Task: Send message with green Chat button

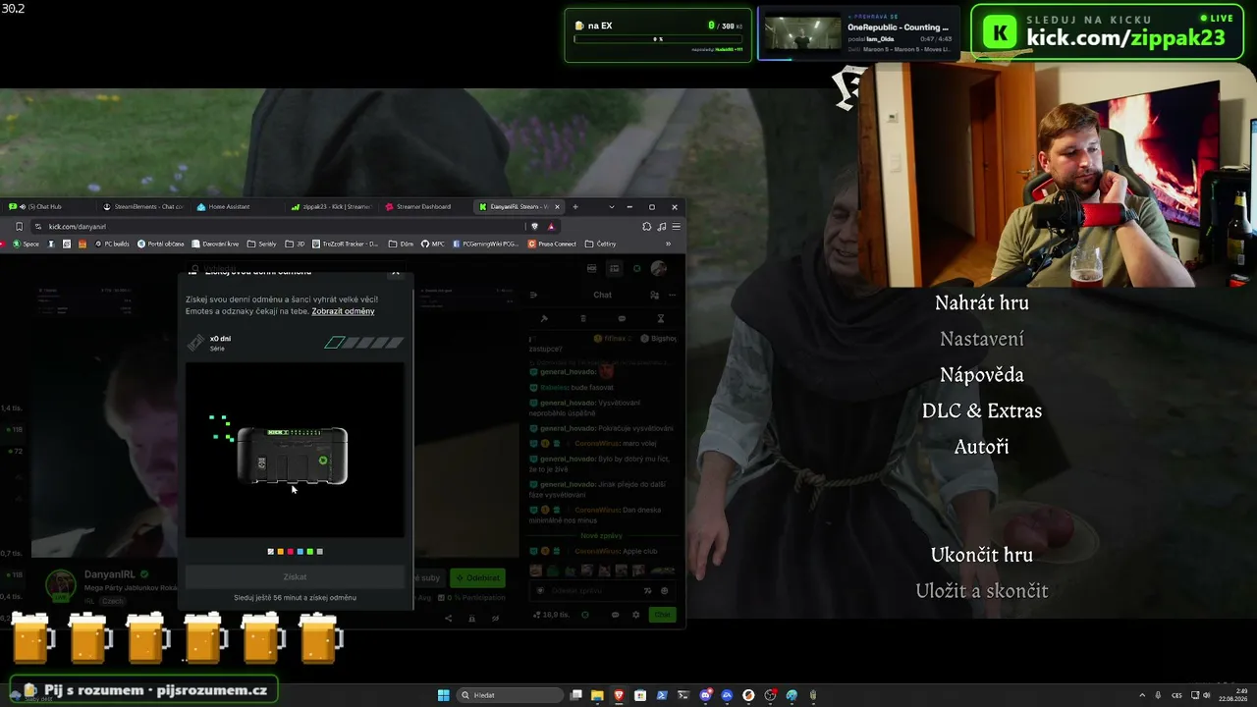Action: 663,615
